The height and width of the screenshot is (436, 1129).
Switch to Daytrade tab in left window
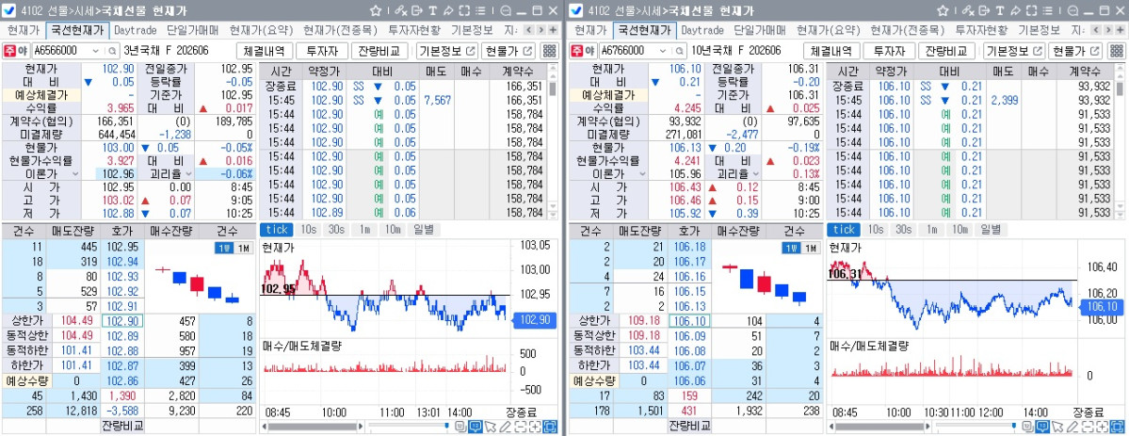136,30
